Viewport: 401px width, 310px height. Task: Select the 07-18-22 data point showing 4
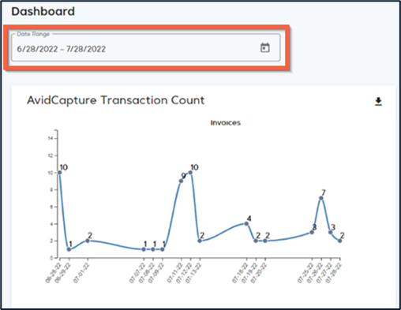point(246,224)
